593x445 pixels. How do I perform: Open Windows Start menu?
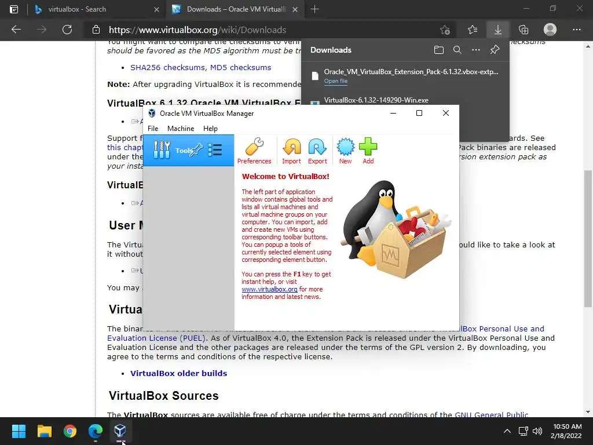tap(19, 431)
